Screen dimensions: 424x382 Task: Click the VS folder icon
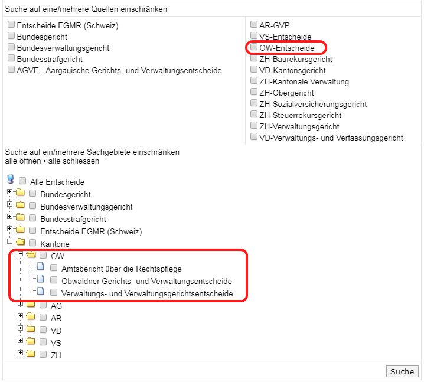[31, 341]
